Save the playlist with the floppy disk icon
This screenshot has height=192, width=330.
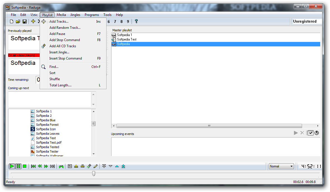(25, 21)
